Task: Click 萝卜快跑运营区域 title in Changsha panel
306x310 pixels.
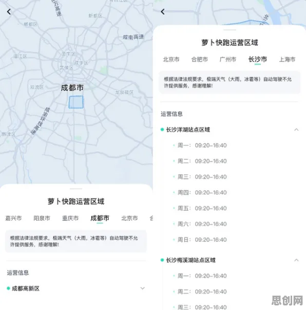Action: point(229,43)
